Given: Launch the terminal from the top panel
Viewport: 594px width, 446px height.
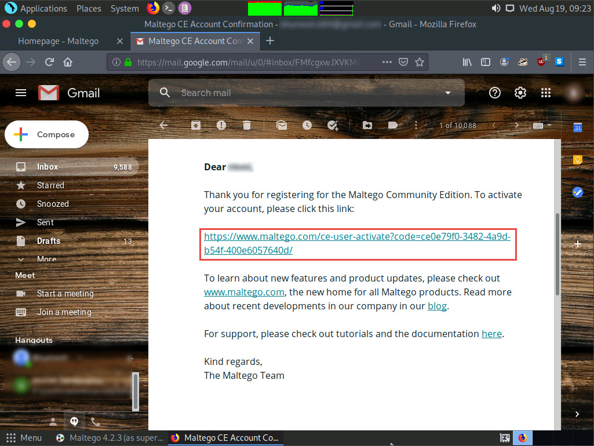Looking at the screenshot, I should (x=169, y=8).
